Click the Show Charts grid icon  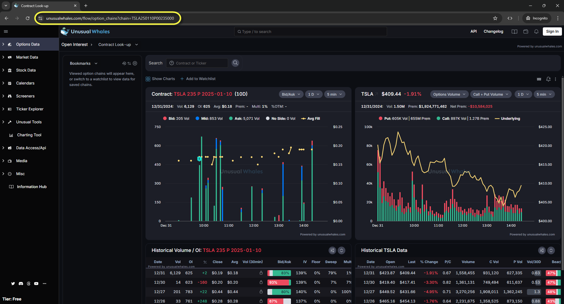(x=148, y=79)
